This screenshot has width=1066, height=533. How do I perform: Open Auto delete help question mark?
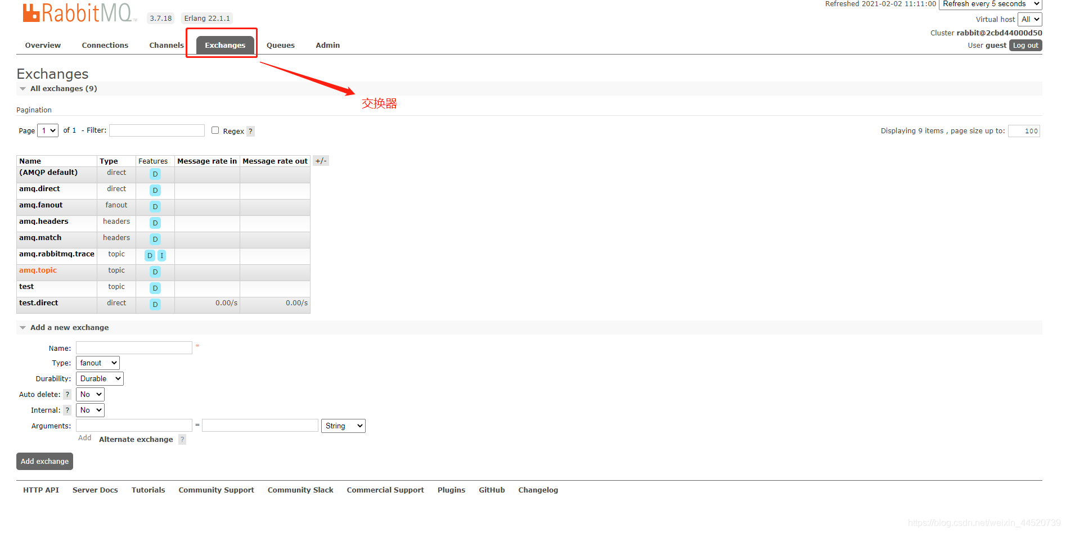pyautogui.click(x=68, y=394)
